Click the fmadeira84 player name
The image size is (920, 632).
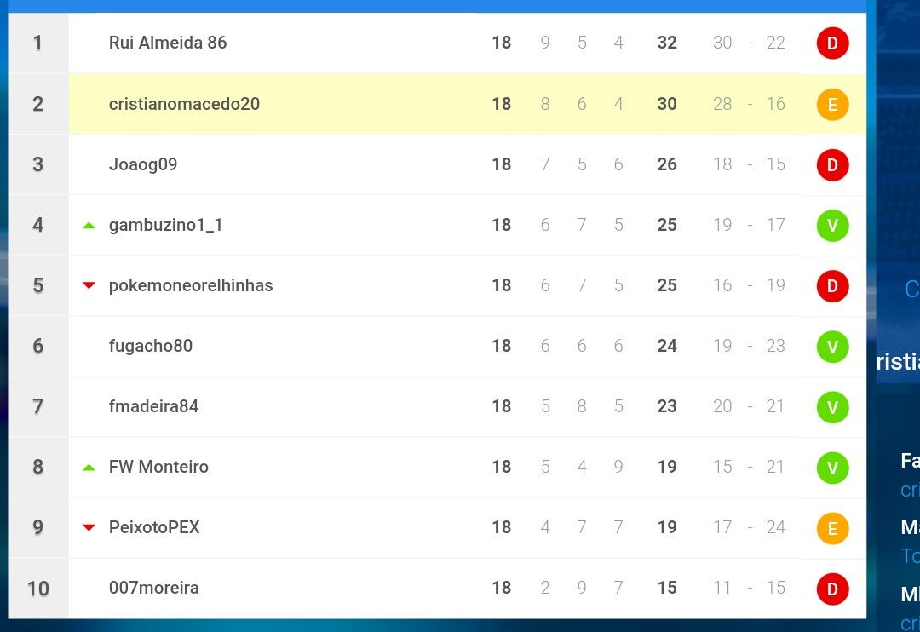pos(153,406)
